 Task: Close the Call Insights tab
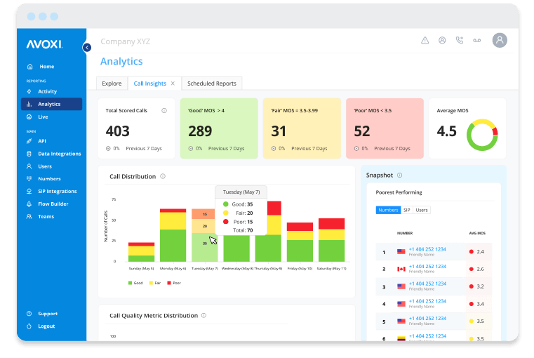tap(173, 84)
